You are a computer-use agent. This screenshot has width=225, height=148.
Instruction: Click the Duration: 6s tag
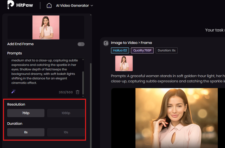pos(166,50)
